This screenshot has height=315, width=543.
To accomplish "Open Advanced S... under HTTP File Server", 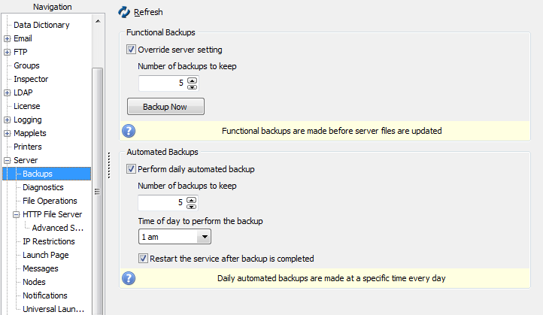I will [57, 228].
